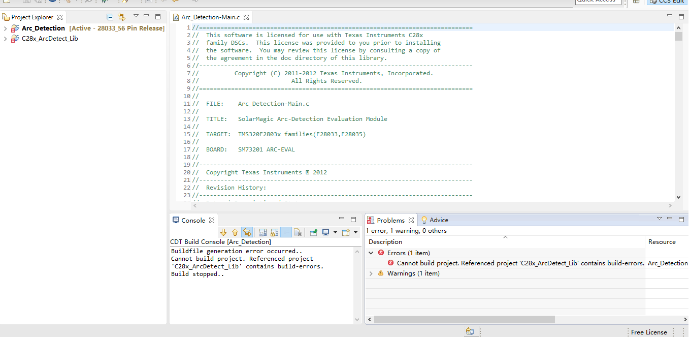Click the CDT Build Console [Arc_Detection] label
The image size is (690, 337).
click(x=220, y=242)
